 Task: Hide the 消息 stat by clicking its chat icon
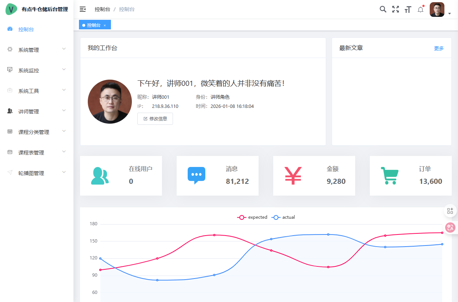click(196, 175)
